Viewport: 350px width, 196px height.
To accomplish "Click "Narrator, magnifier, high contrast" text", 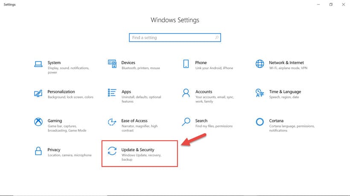I will pos(140,128).
